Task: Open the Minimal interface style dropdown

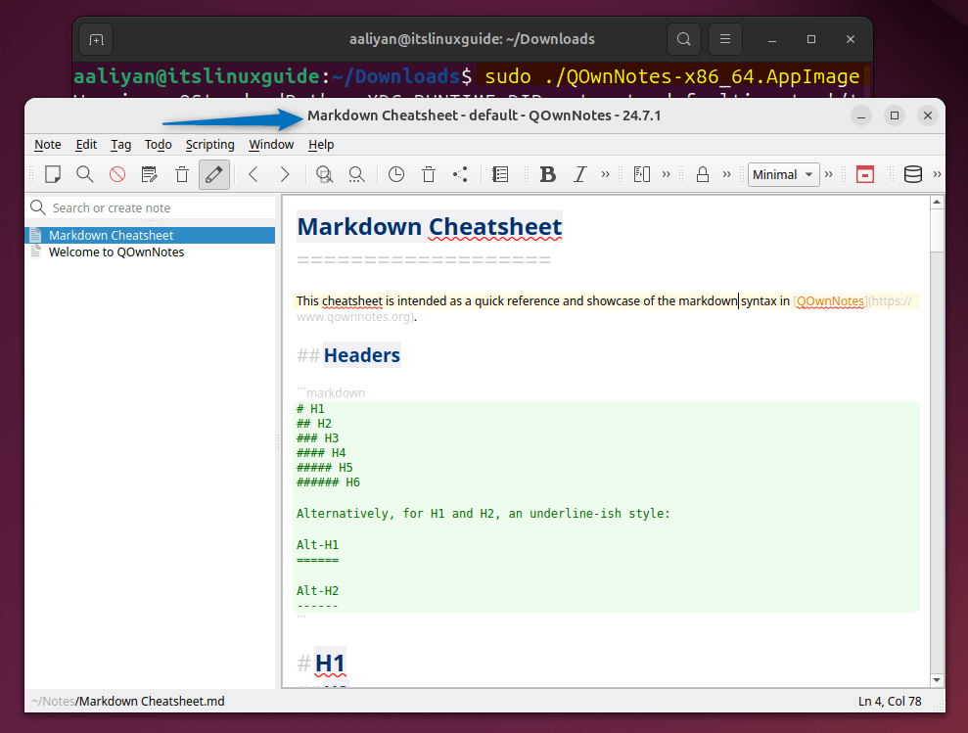Action: click(783, 174)
